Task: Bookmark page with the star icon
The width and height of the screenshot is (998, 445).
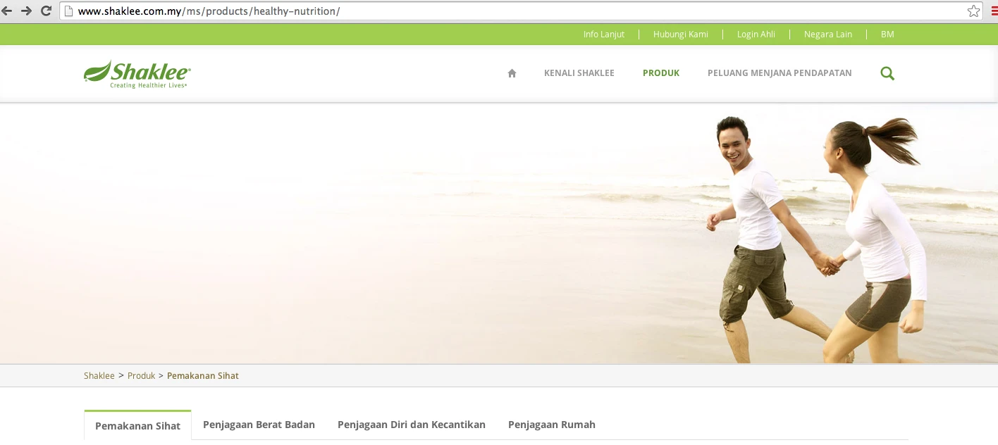Action: click(973, 11)
